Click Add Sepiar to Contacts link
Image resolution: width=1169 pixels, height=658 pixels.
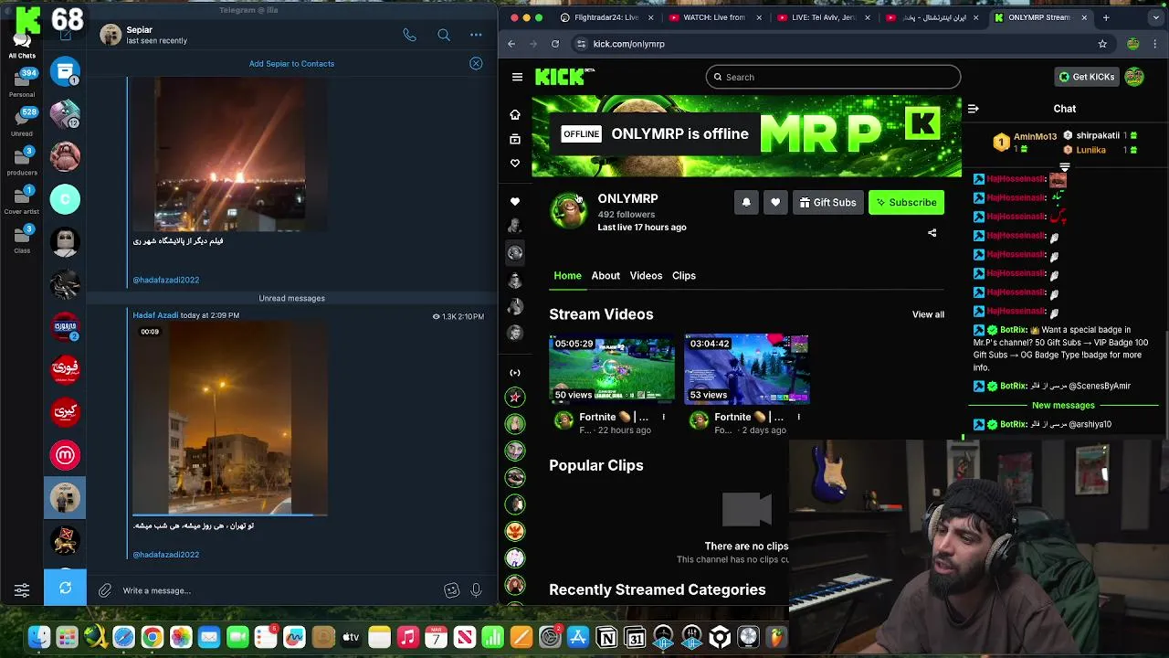pos(291,64)
